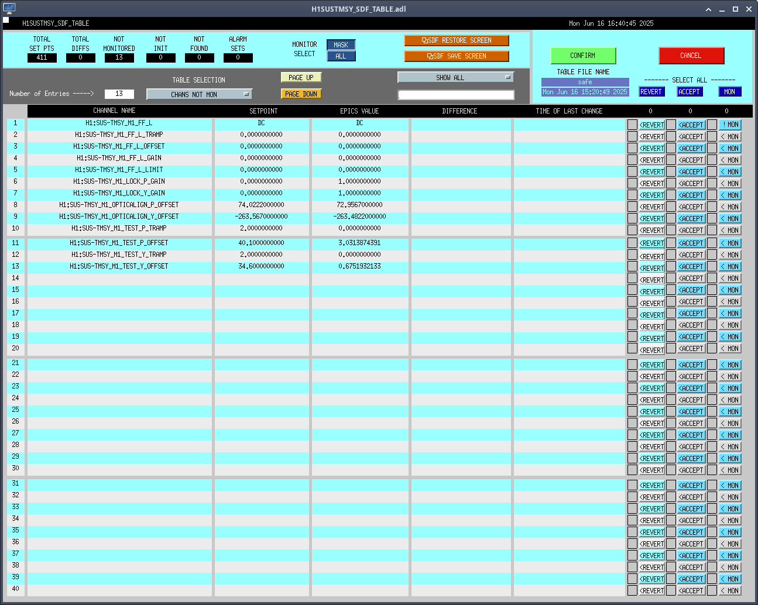This screenshot has height=605, width=758.
Task: Click the roll-up arrow in the title bar
Action: [708, 9]
